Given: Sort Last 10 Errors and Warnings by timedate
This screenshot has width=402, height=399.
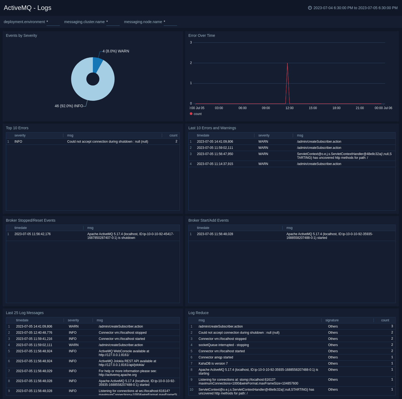Looking at the screenshot, I should click(x=203, y=135).
